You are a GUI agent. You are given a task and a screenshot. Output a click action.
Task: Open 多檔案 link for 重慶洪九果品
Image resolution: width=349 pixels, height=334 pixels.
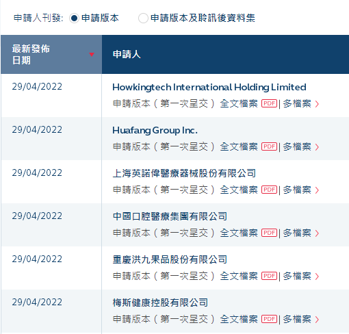point(297,276)
